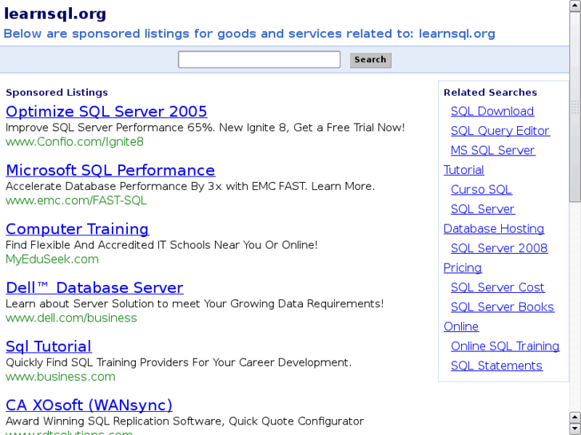This screenshot has height=435, width=581.
Task: Open the Microsoft SQL Performance listing
Action: (110, 171)
